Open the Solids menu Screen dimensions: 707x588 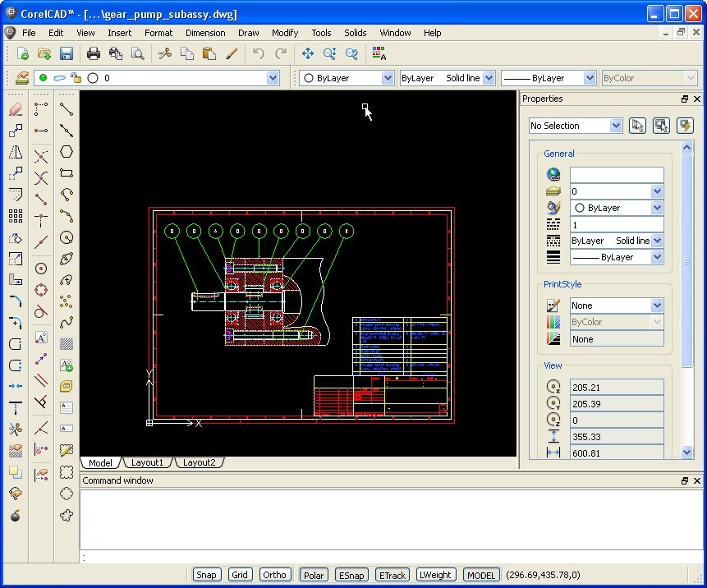356,33
